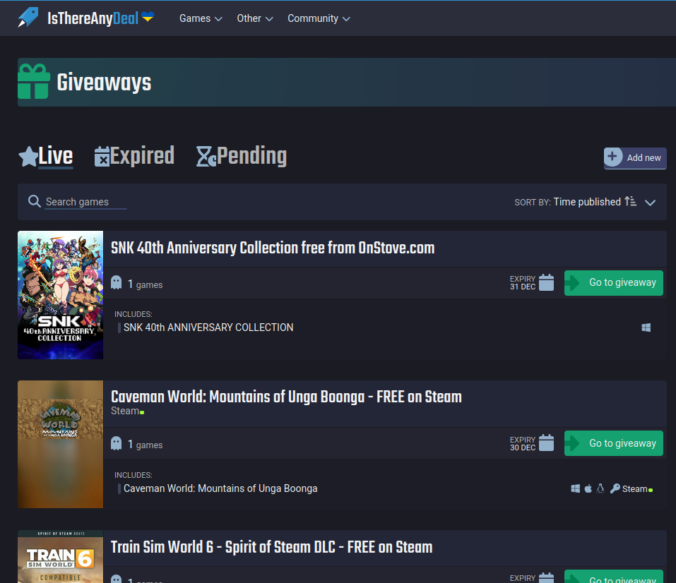This screenshot has width=676, height=583.
Task: Click Steam label under Caveman World title
Action: 125,411
